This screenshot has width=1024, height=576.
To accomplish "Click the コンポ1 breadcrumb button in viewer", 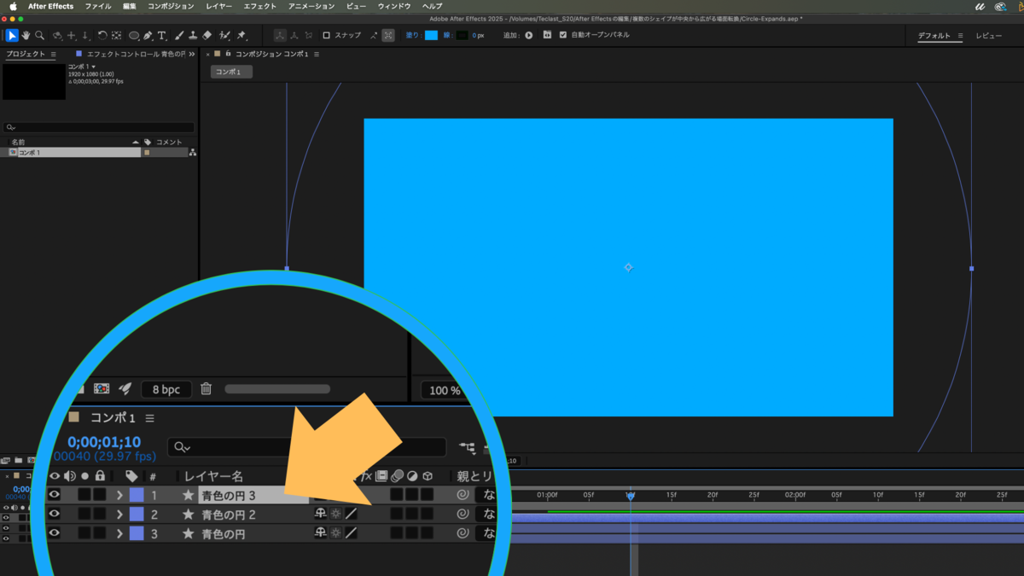I will click(x=231, y=73).
